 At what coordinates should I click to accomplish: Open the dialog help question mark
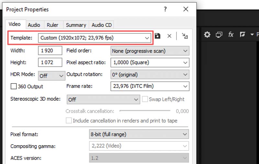click(x=165, y=9)
